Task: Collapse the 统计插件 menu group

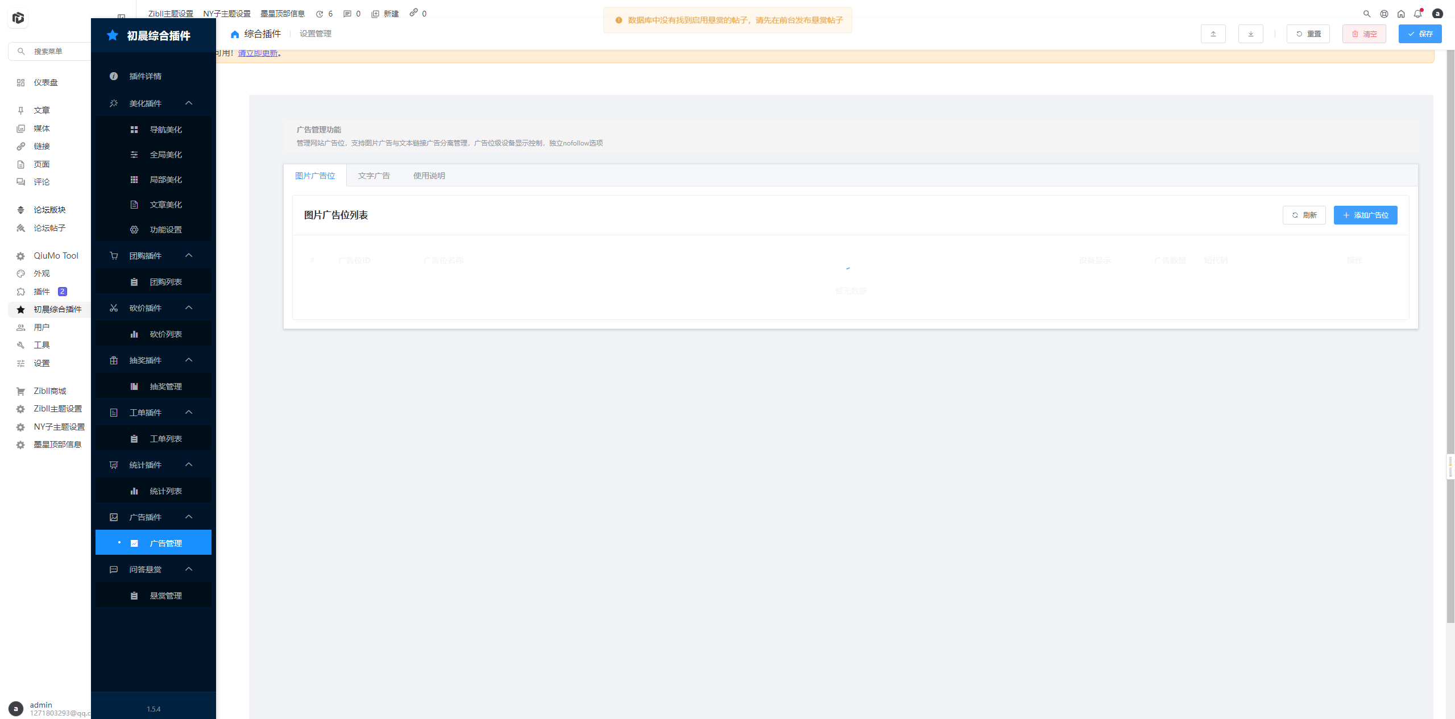Action: point(189,465)
